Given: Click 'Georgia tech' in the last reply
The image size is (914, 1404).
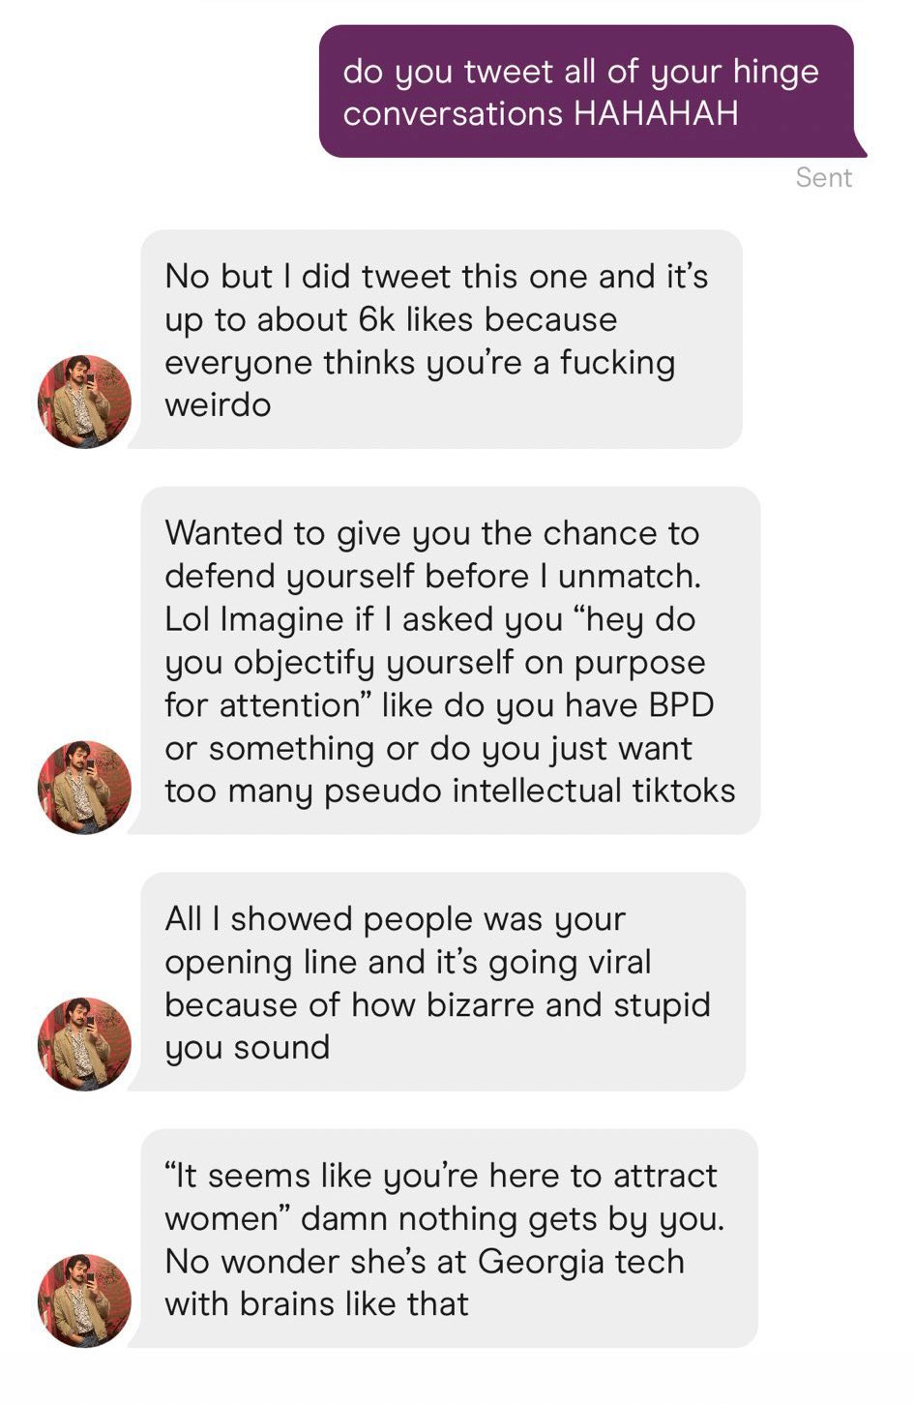Looking at the screenshot, I should click(x=581, y=1263).
